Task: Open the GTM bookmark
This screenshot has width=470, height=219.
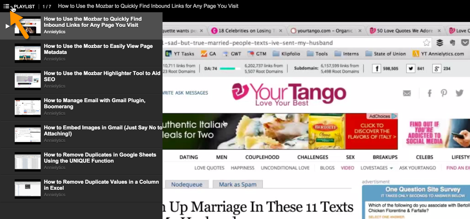Action: (x=257, y=54)
